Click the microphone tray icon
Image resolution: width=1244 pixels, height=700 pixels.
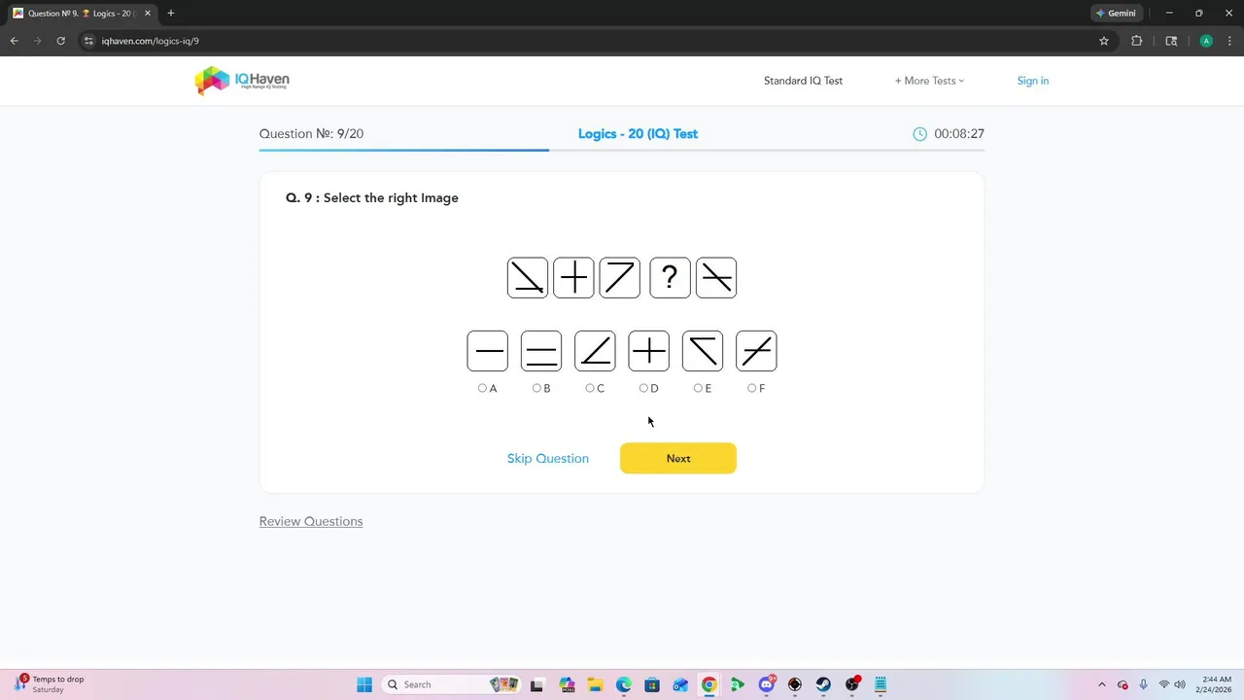[1143, 684]
